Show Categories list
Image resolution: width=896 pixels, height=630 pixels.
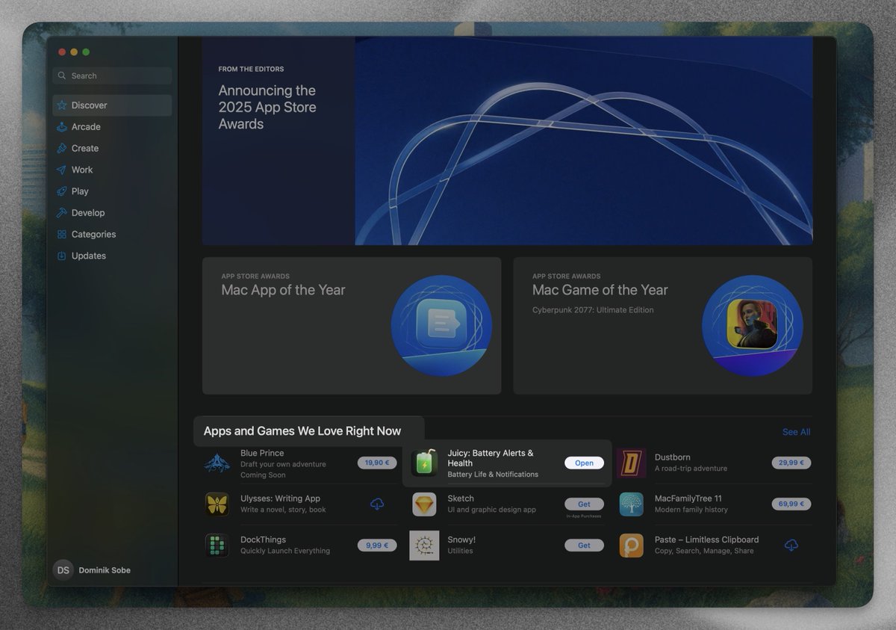[112, 235]
